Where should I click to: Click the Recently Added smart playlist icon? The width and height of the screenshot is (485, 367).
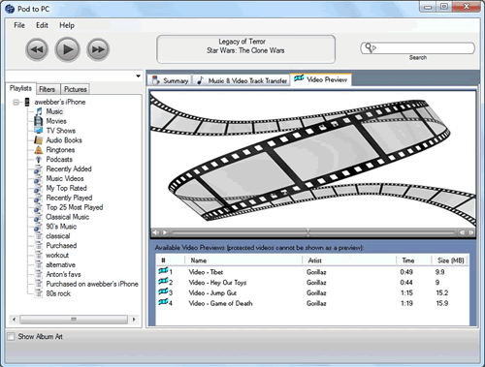(x=38, y=168)
